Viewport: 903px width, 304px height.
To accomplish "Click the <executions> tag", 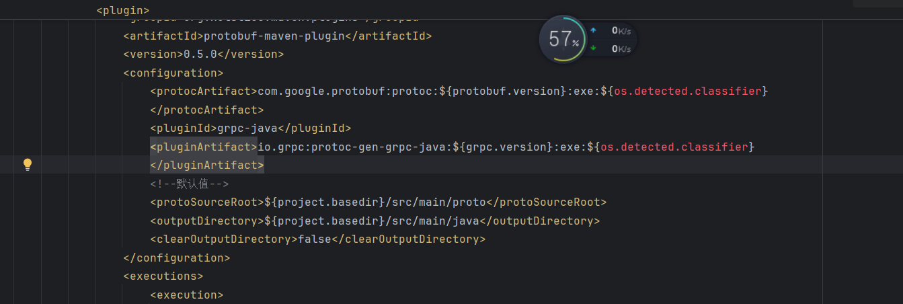I will click(x=163, y=276).
